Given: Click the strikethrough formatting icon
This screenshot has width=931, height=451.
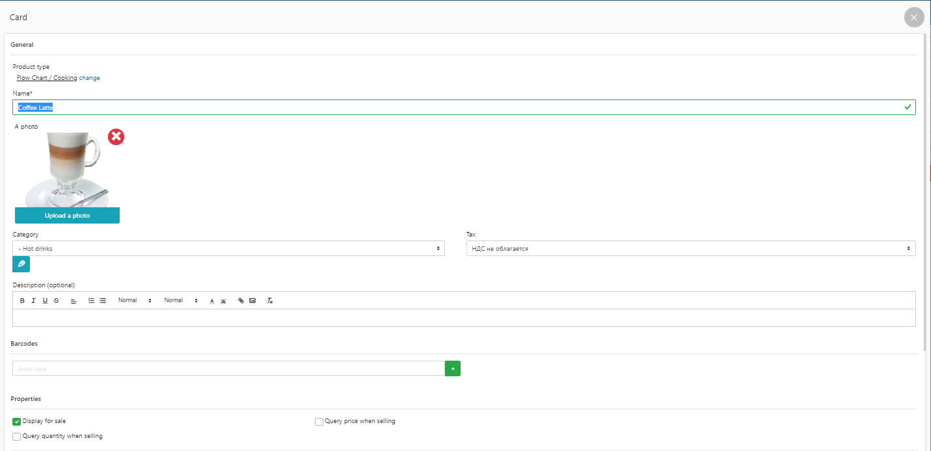Looking at the screenshot, I should click(x=57, y=301).
